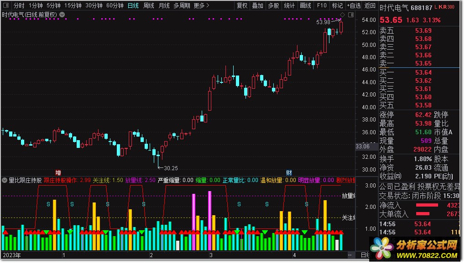Click current price 53.65
465x263 pixels.
pyautogui.click(x=391, y=20)
